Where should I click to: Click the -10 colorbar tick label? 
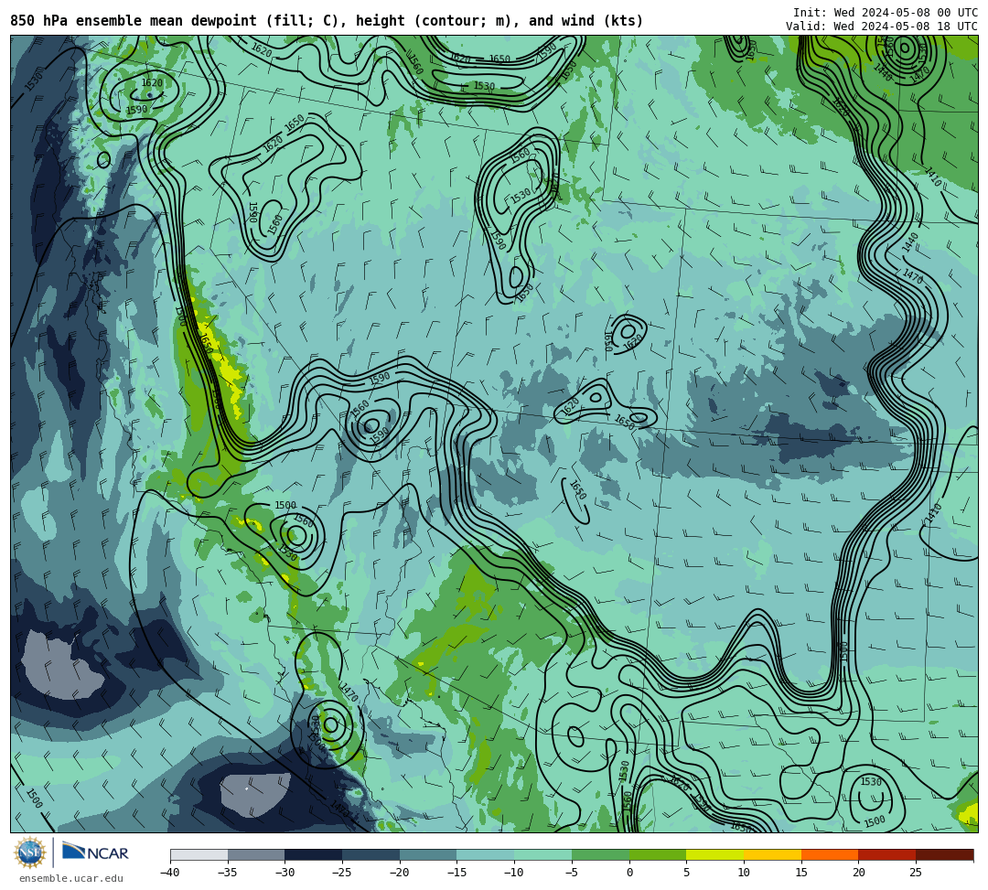(514, 873)
